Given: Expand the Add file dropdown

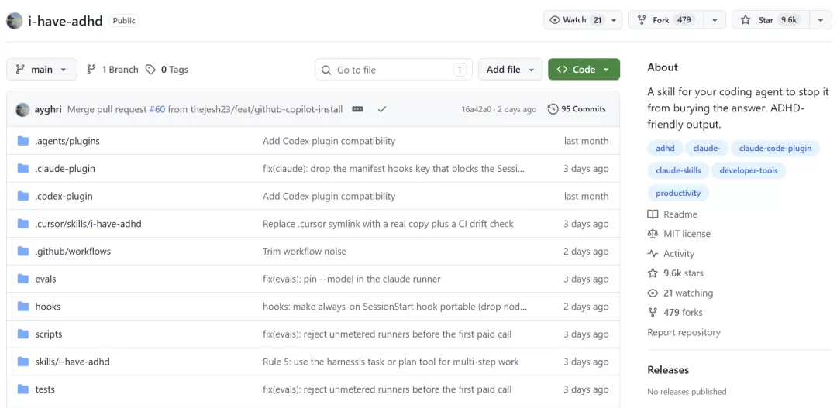Looking at the screenshot, I should 510,70.
